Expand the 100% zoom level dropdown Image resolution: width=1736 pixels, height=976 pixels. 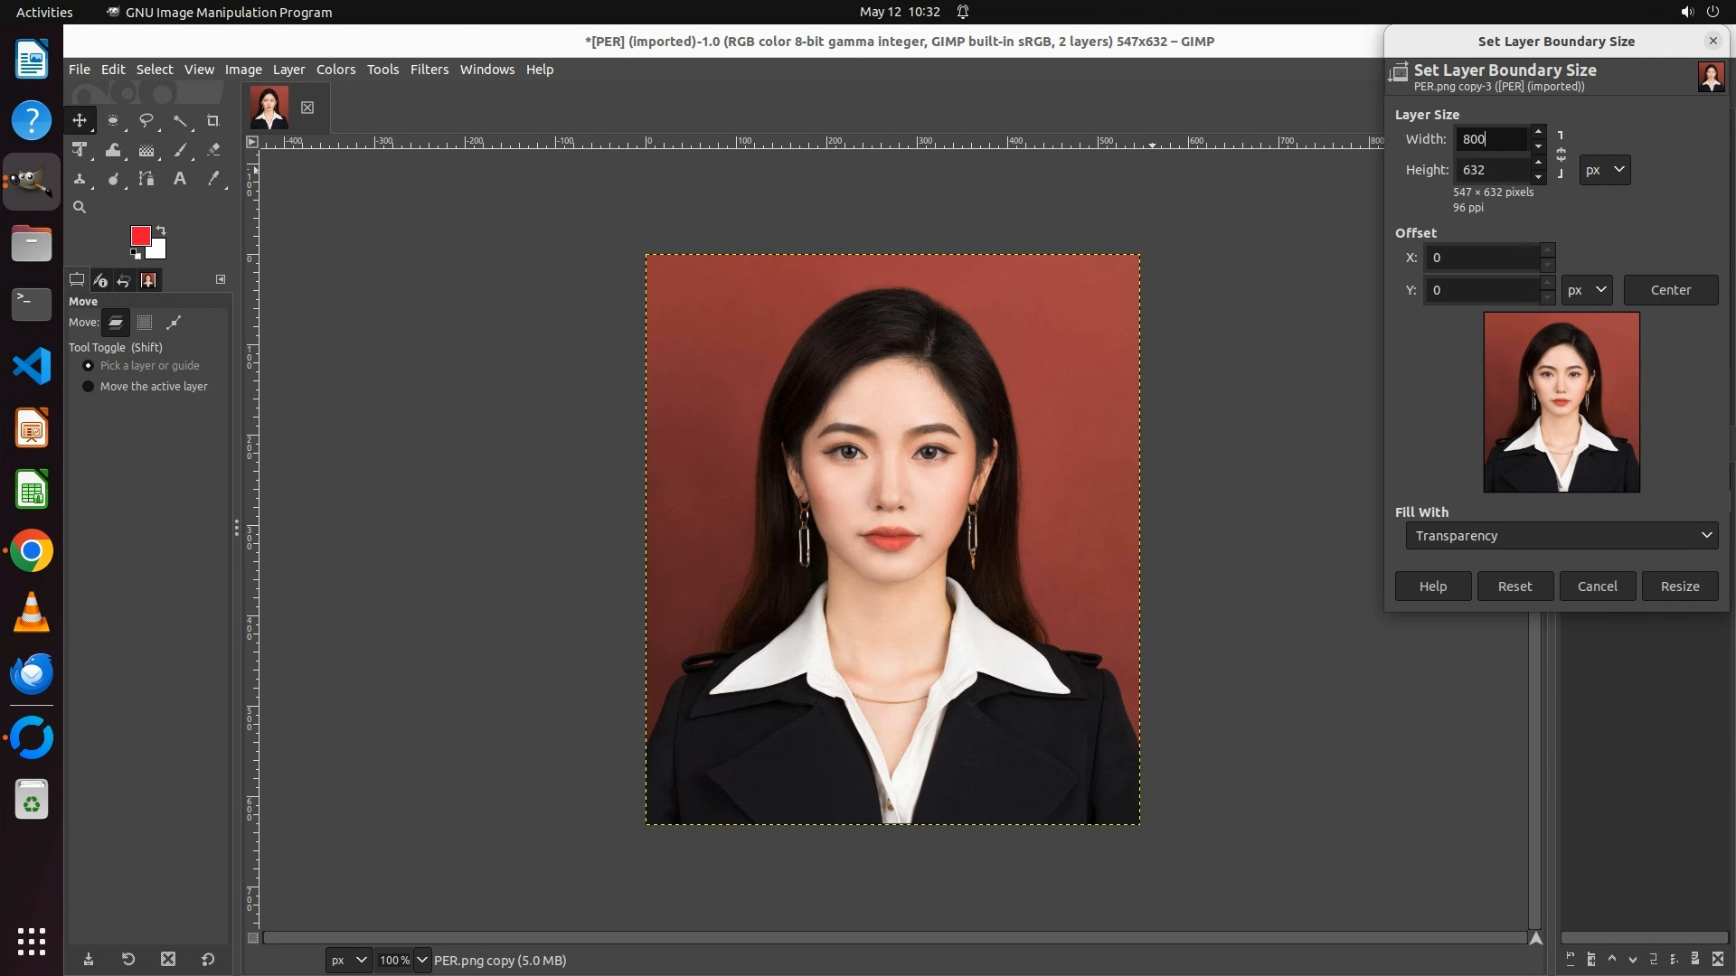[422, 960]
